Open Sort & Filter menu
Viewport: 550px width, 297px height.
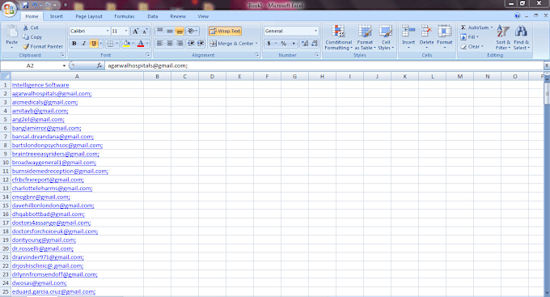[x=503, y=37]
